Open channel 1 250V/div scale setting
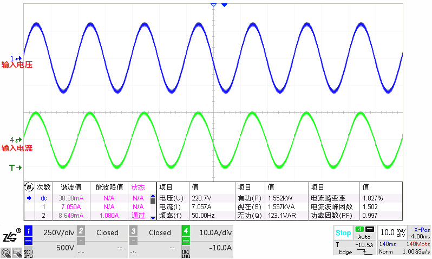The image size is (432, 259). [x=58, y=232]
